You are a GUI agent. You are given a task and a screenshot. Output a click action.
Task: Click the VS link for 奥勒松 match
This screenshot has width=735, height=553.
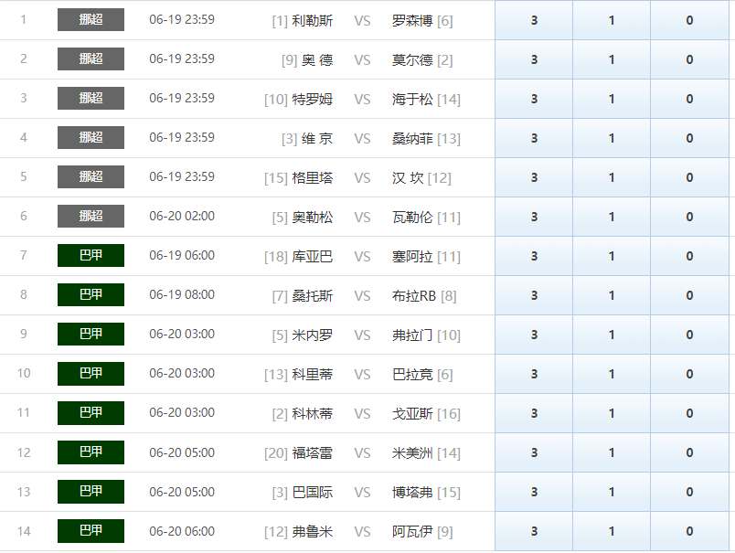[x=362, y=218]
